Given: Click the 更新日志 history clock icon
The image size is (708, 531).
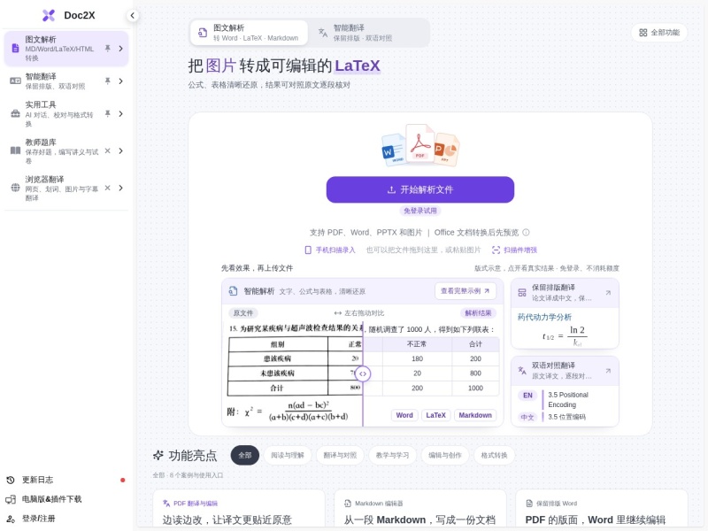Looking at the screenshot, I should point(11,480).
